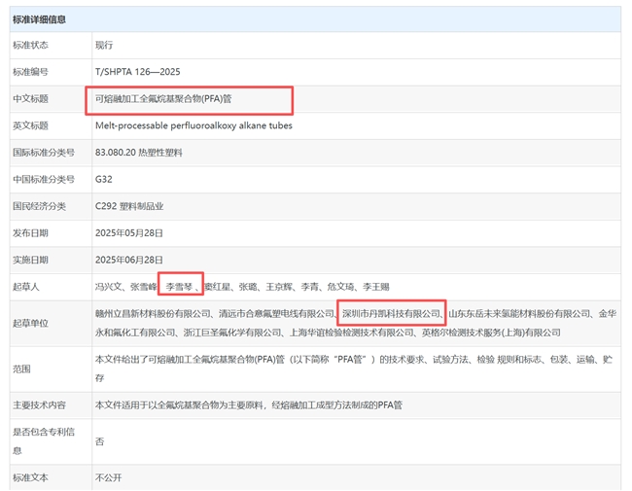Click drafting unit 深圳市丹凯科技有限公司
The image size is (632, 491).
click(x=390, y=314)
